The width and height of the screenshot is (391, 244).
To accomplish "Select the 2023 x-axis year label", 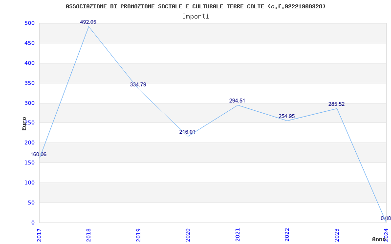I will (x=337, y=235).
